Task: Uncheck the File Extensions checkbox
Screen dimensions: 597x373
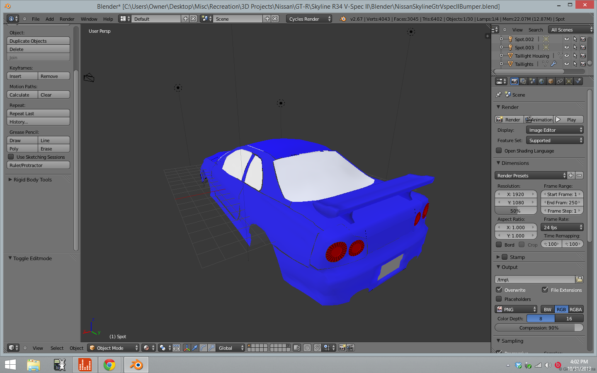Action: pyautogui.click(x=545, y=290)
